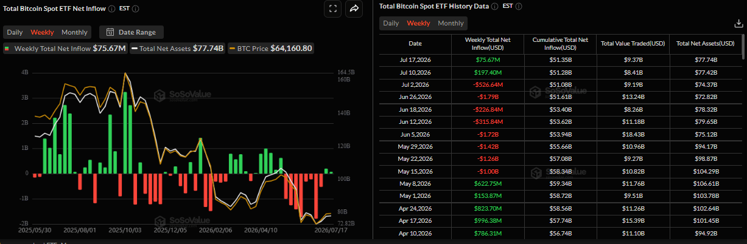Viewport: 747px width, 244px height.
Task: Click the Jul 17,2026 date cell
Action: 415,60
